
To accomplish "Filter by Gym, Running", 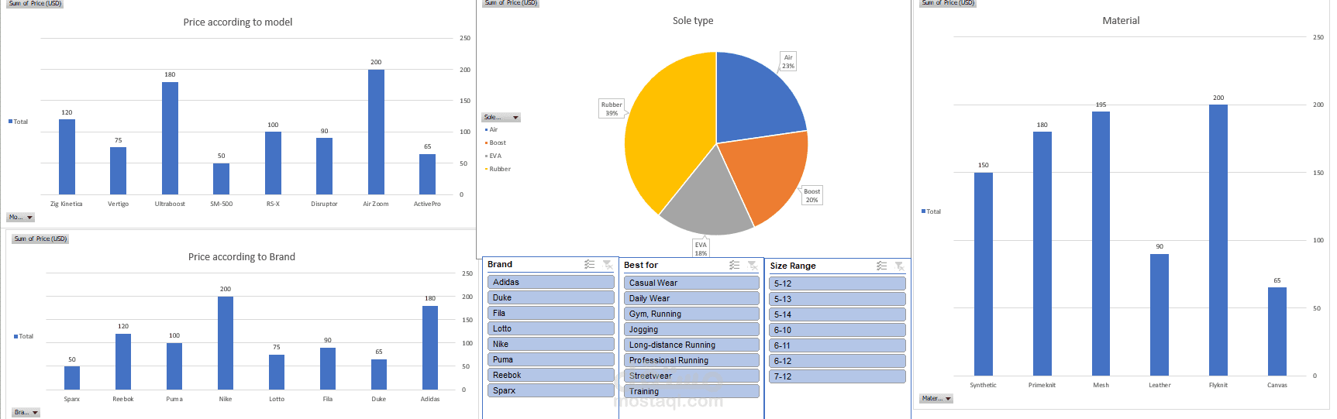I will tap(691, 314).
